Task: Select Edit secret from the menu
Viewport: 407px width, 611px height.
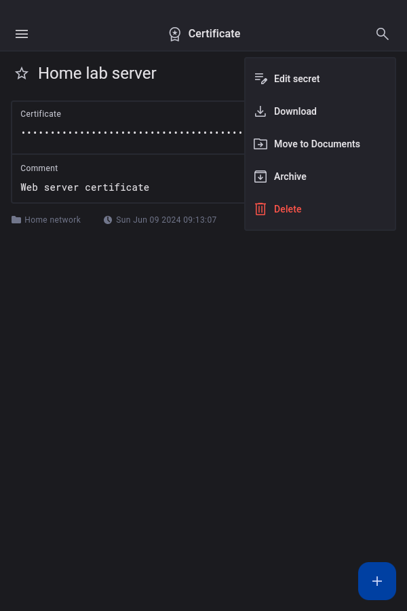Action: (x=297, y=79)
